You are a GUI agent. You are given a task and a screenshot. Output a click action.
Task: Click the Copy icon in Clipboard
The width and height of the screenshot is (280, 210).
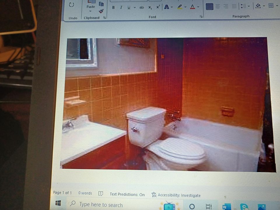point(101,4)
